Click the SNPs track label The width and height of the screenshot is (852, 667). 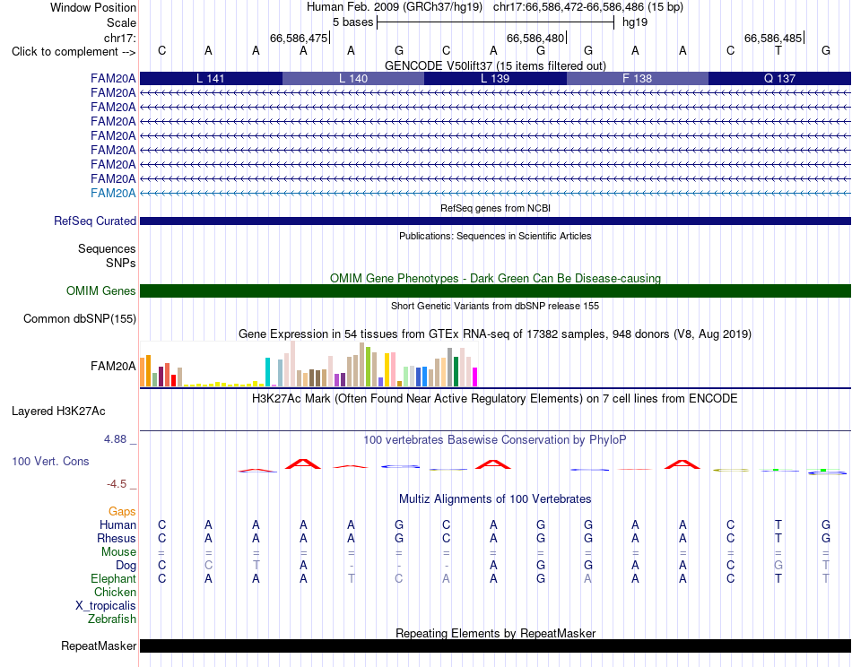click(121, 263)
